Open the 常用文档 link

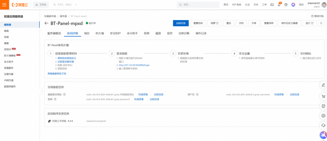pyautogui.click(x=317, y=16)
